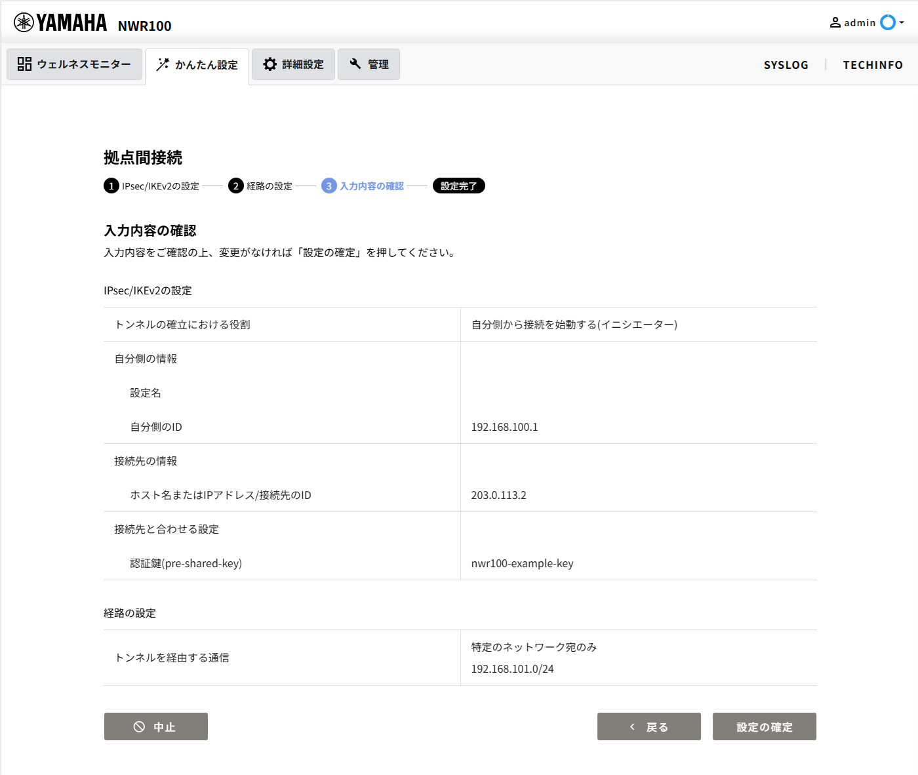Click the 設定名 label
This screenshot has width=918, height=775.
pos(146,393)
